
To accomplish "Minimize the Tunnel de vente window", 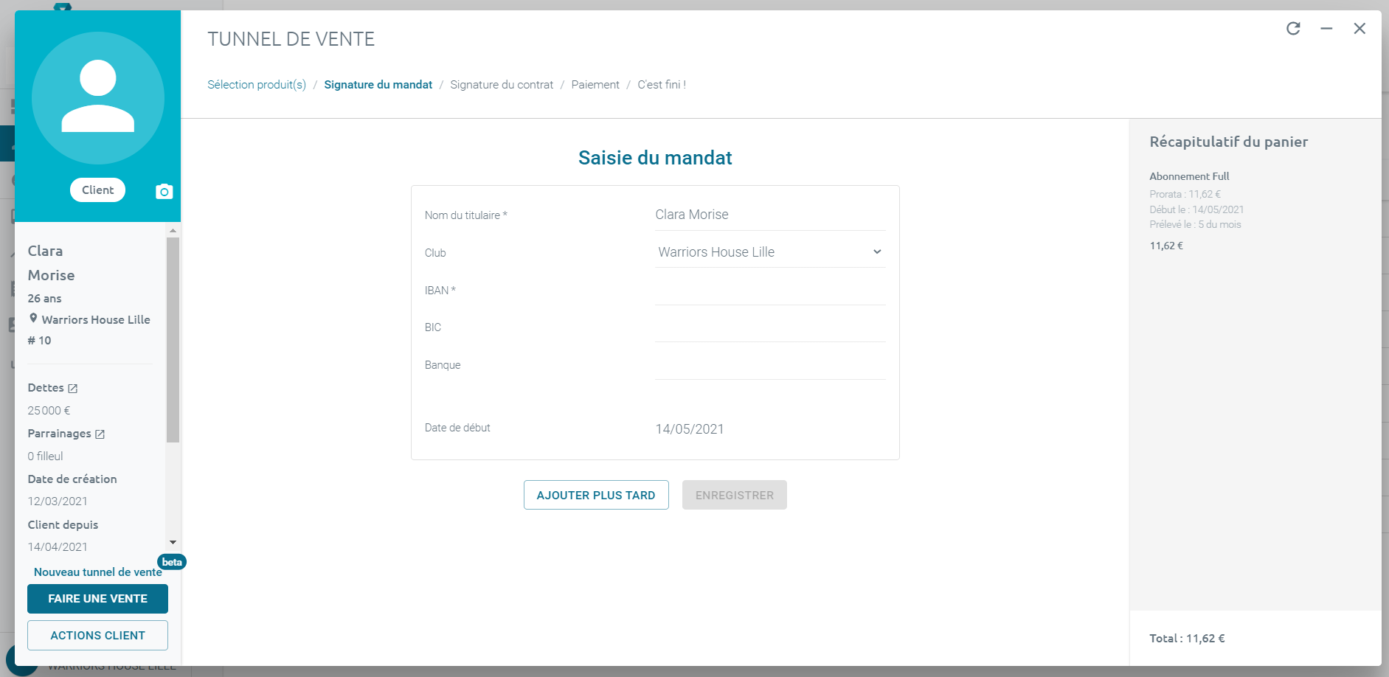I will 1326,28.
